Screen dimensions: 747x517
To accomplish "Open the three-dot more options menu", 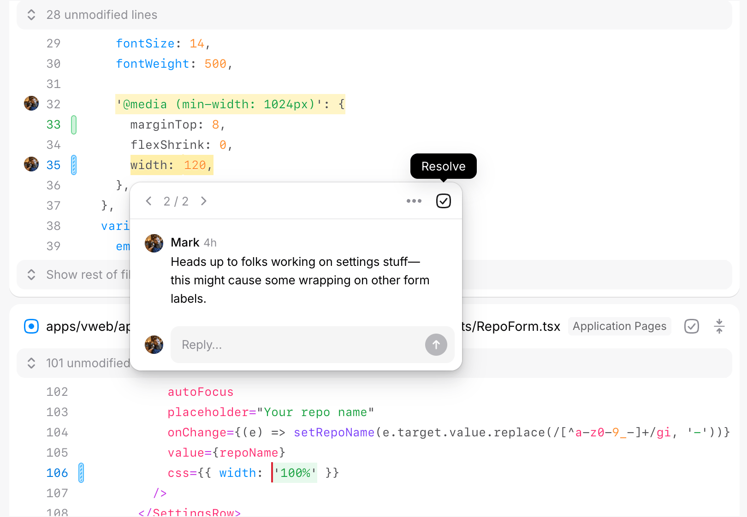I will (x=414, y=201).
